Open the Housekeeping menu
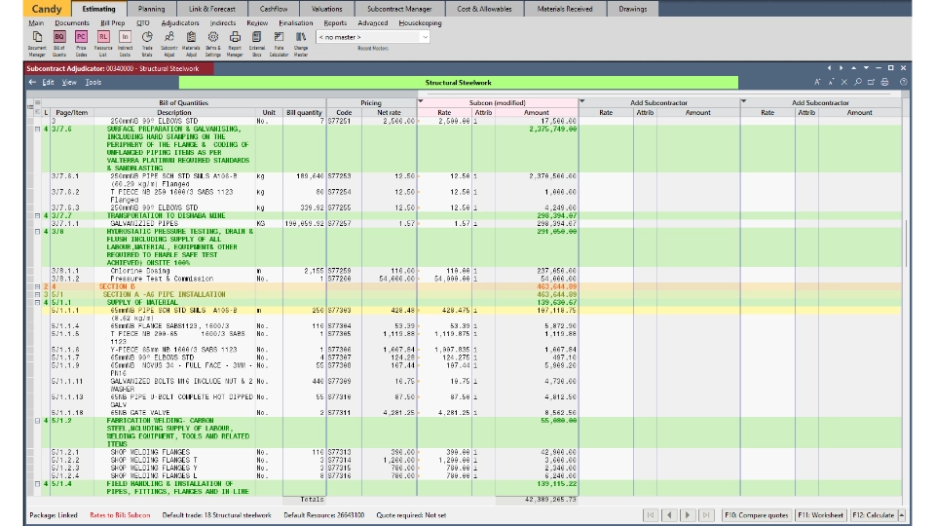Viewport: 935px width, 526px height. point(420,23)
